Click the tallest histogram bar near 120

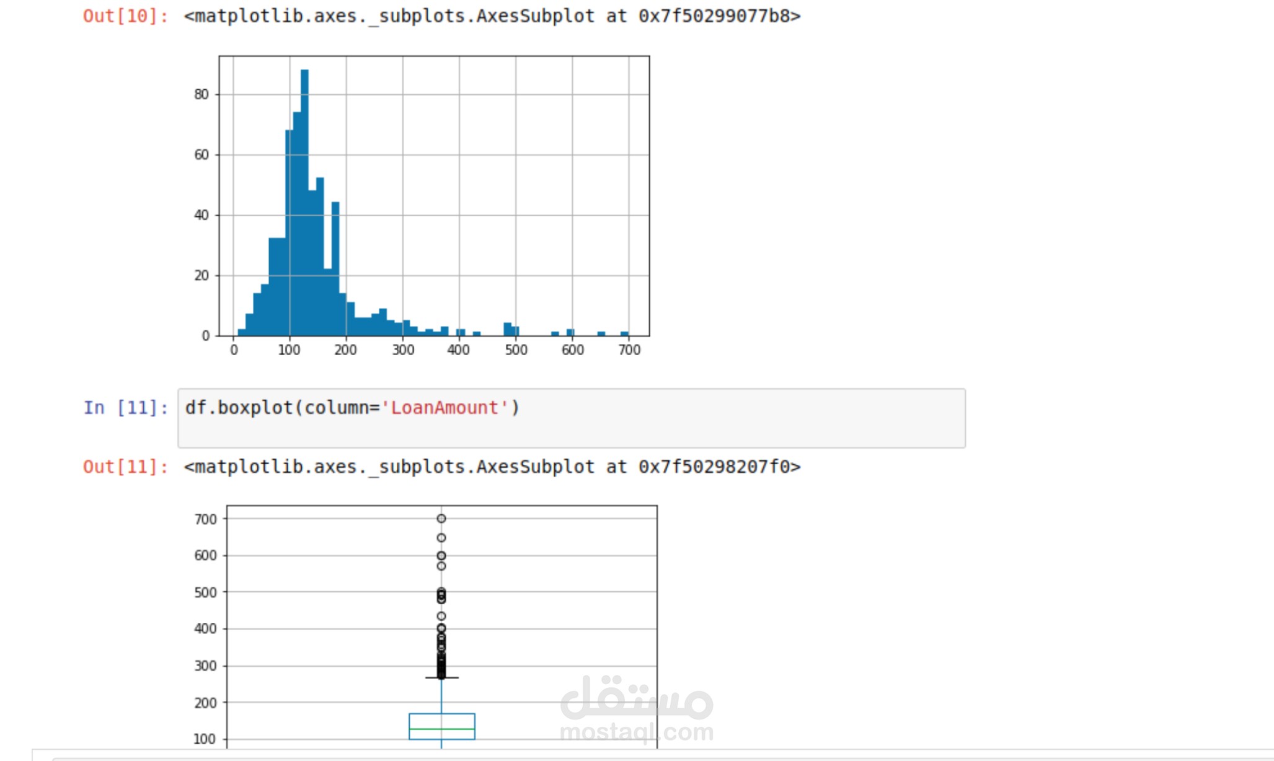[304, 203]
